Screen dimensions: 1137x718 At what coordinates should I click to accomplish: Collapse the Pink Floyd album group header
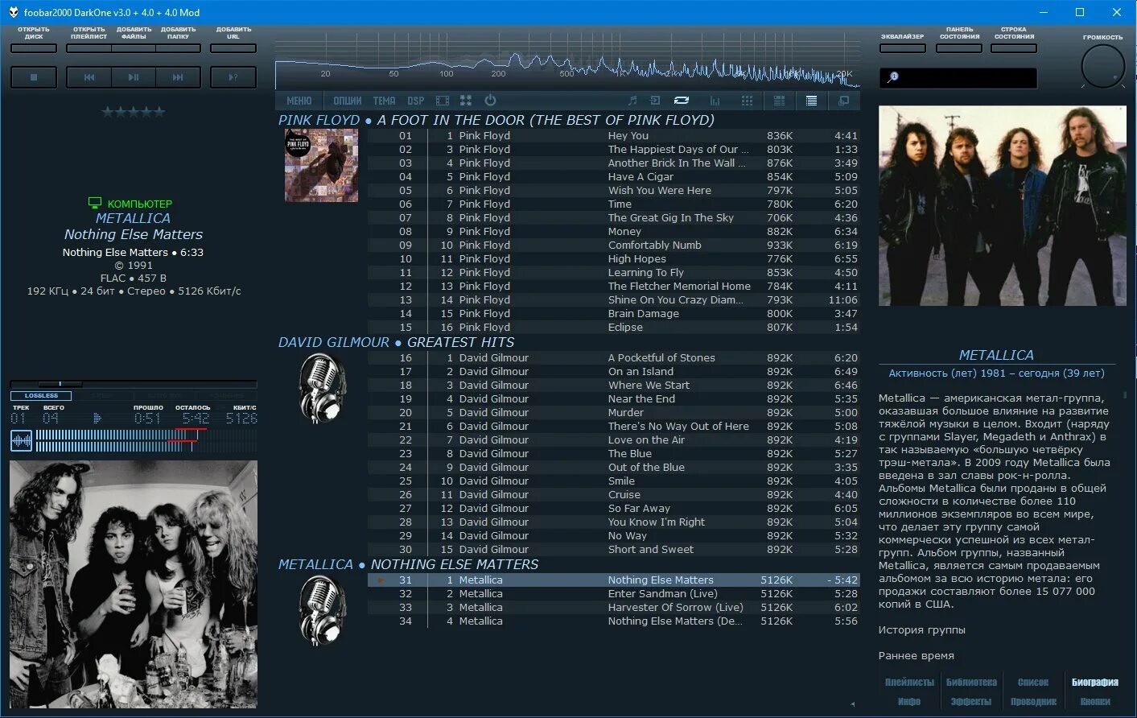pos(496,120)
